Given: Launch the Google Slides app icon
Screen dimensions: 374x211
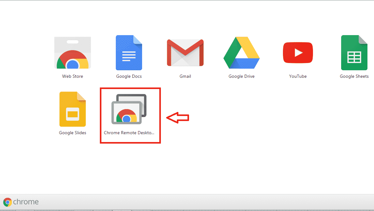Looking at the screenshot, I should point(73,109).
